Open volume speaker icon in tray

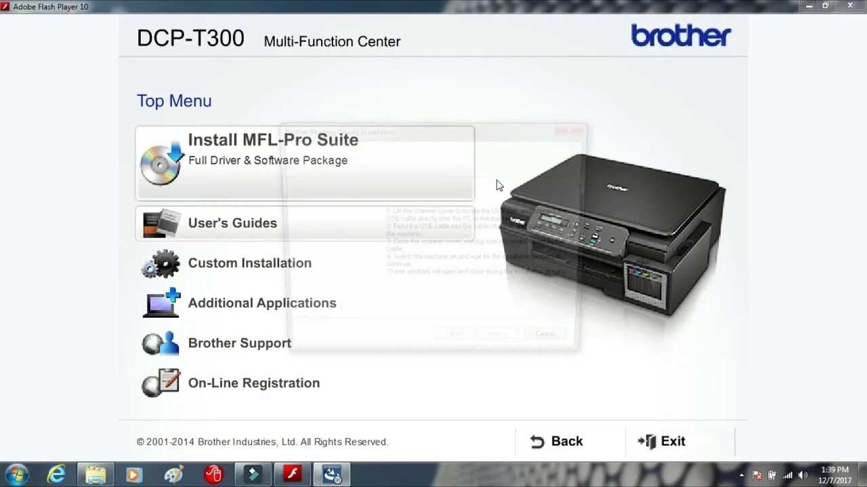(803, 475)
